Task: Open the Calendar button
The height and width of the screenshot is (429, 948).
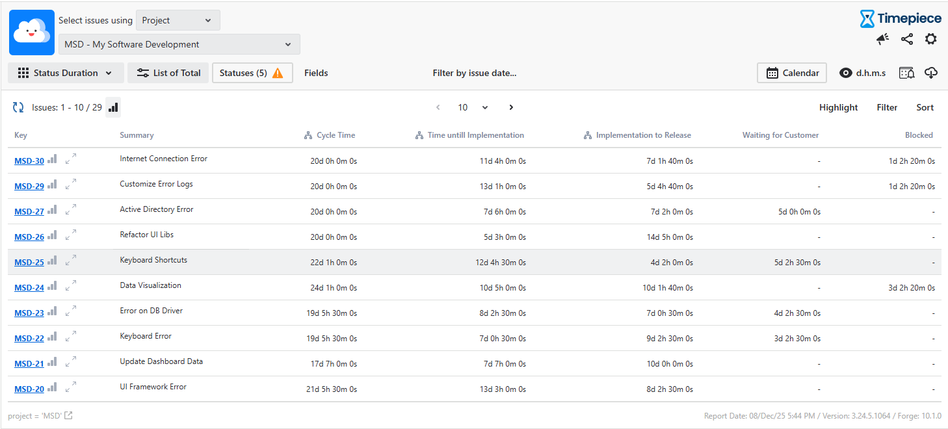Action: click(791, 73)
